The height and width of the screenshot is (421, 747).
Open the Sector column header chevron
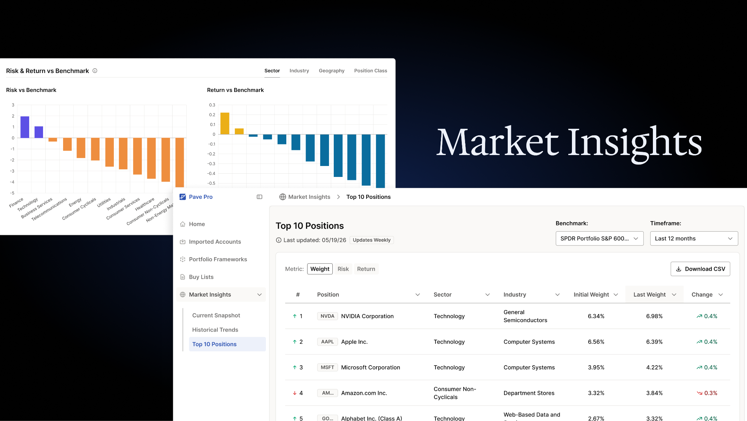(x=487, y=294)
